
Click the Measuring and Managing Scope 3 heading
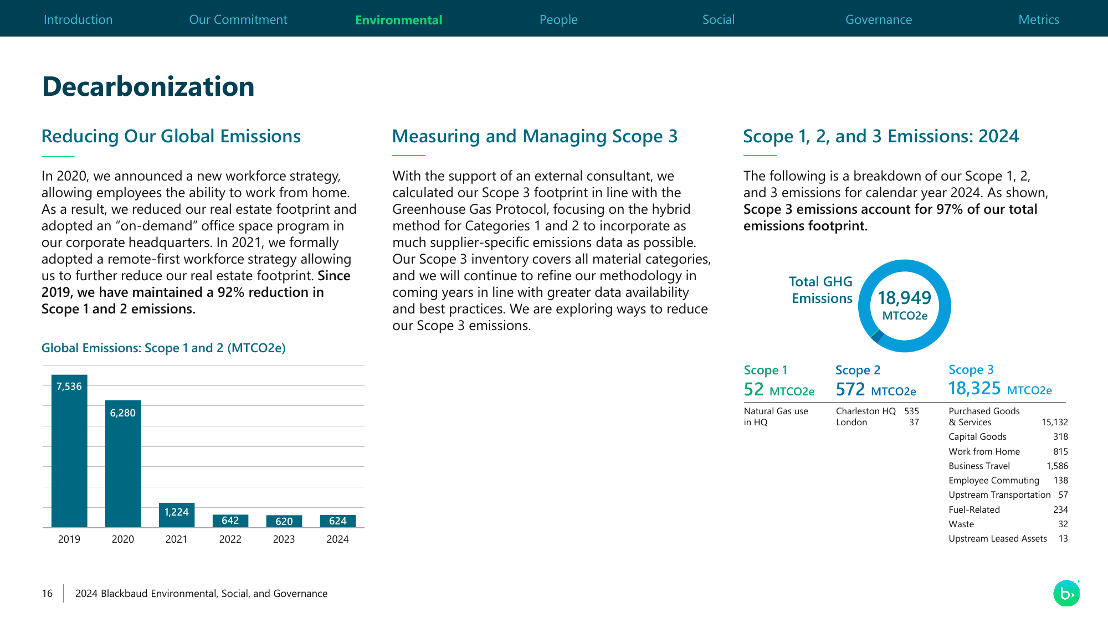(535, 136)
